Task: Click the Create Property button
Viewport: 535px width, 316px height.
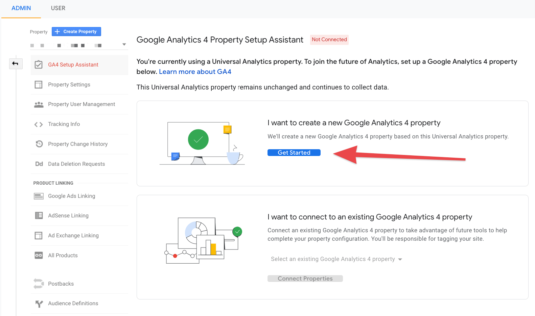Action: click(x=76, y=31)
